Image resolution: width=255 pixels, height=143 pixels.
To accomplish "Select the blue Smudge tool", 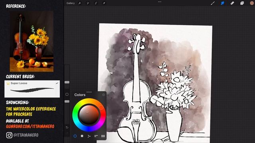I will tap(222, 3).
